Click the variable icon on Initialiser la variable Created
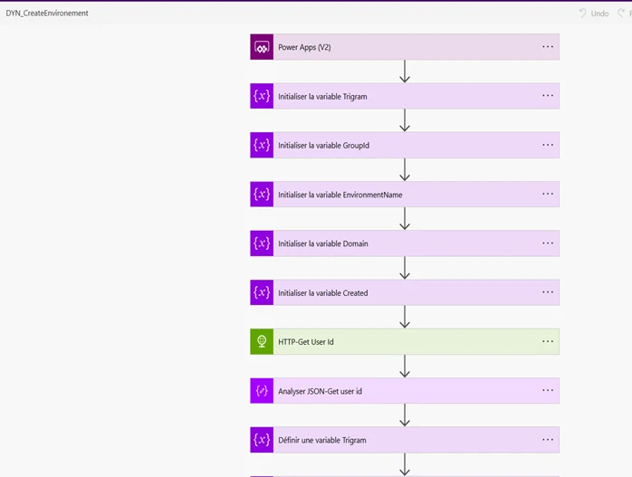This screenshot has height=477, width=632. pyautogui.click(x=262, y=292)
